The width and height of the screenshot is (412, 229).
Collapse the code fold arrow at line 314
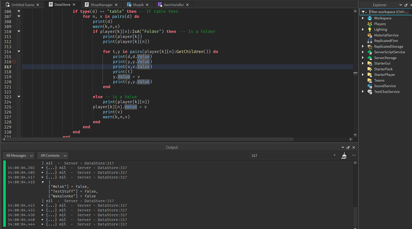click(x=19, y=51)
